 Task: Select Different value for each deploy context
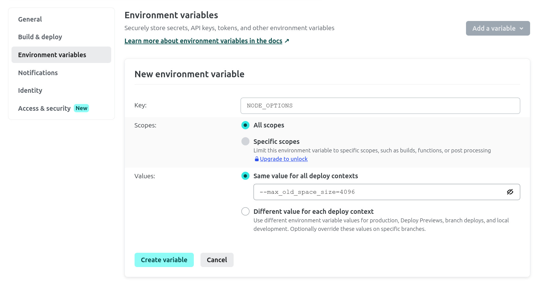[x=245, y=211]
